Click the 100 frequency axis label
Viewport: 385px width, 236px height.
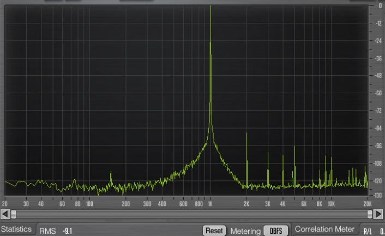point(89,204)
